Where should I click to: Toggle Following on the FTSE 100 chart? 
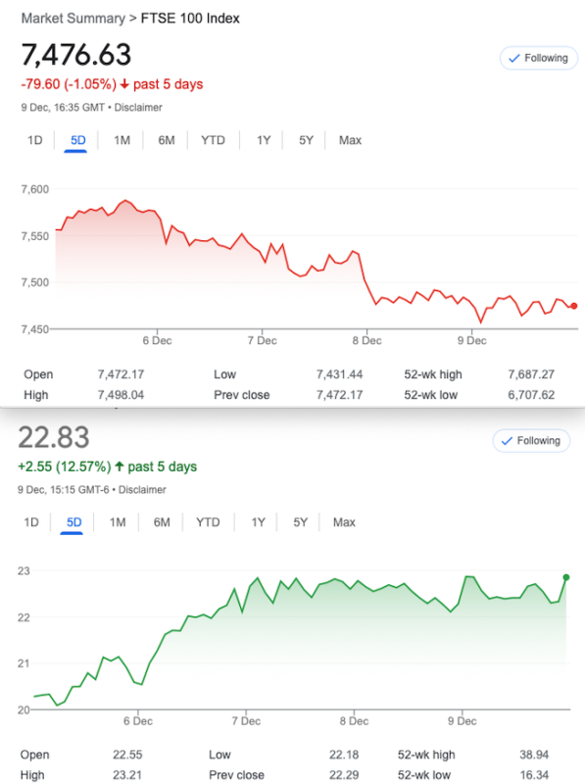[x=539, y=58]
